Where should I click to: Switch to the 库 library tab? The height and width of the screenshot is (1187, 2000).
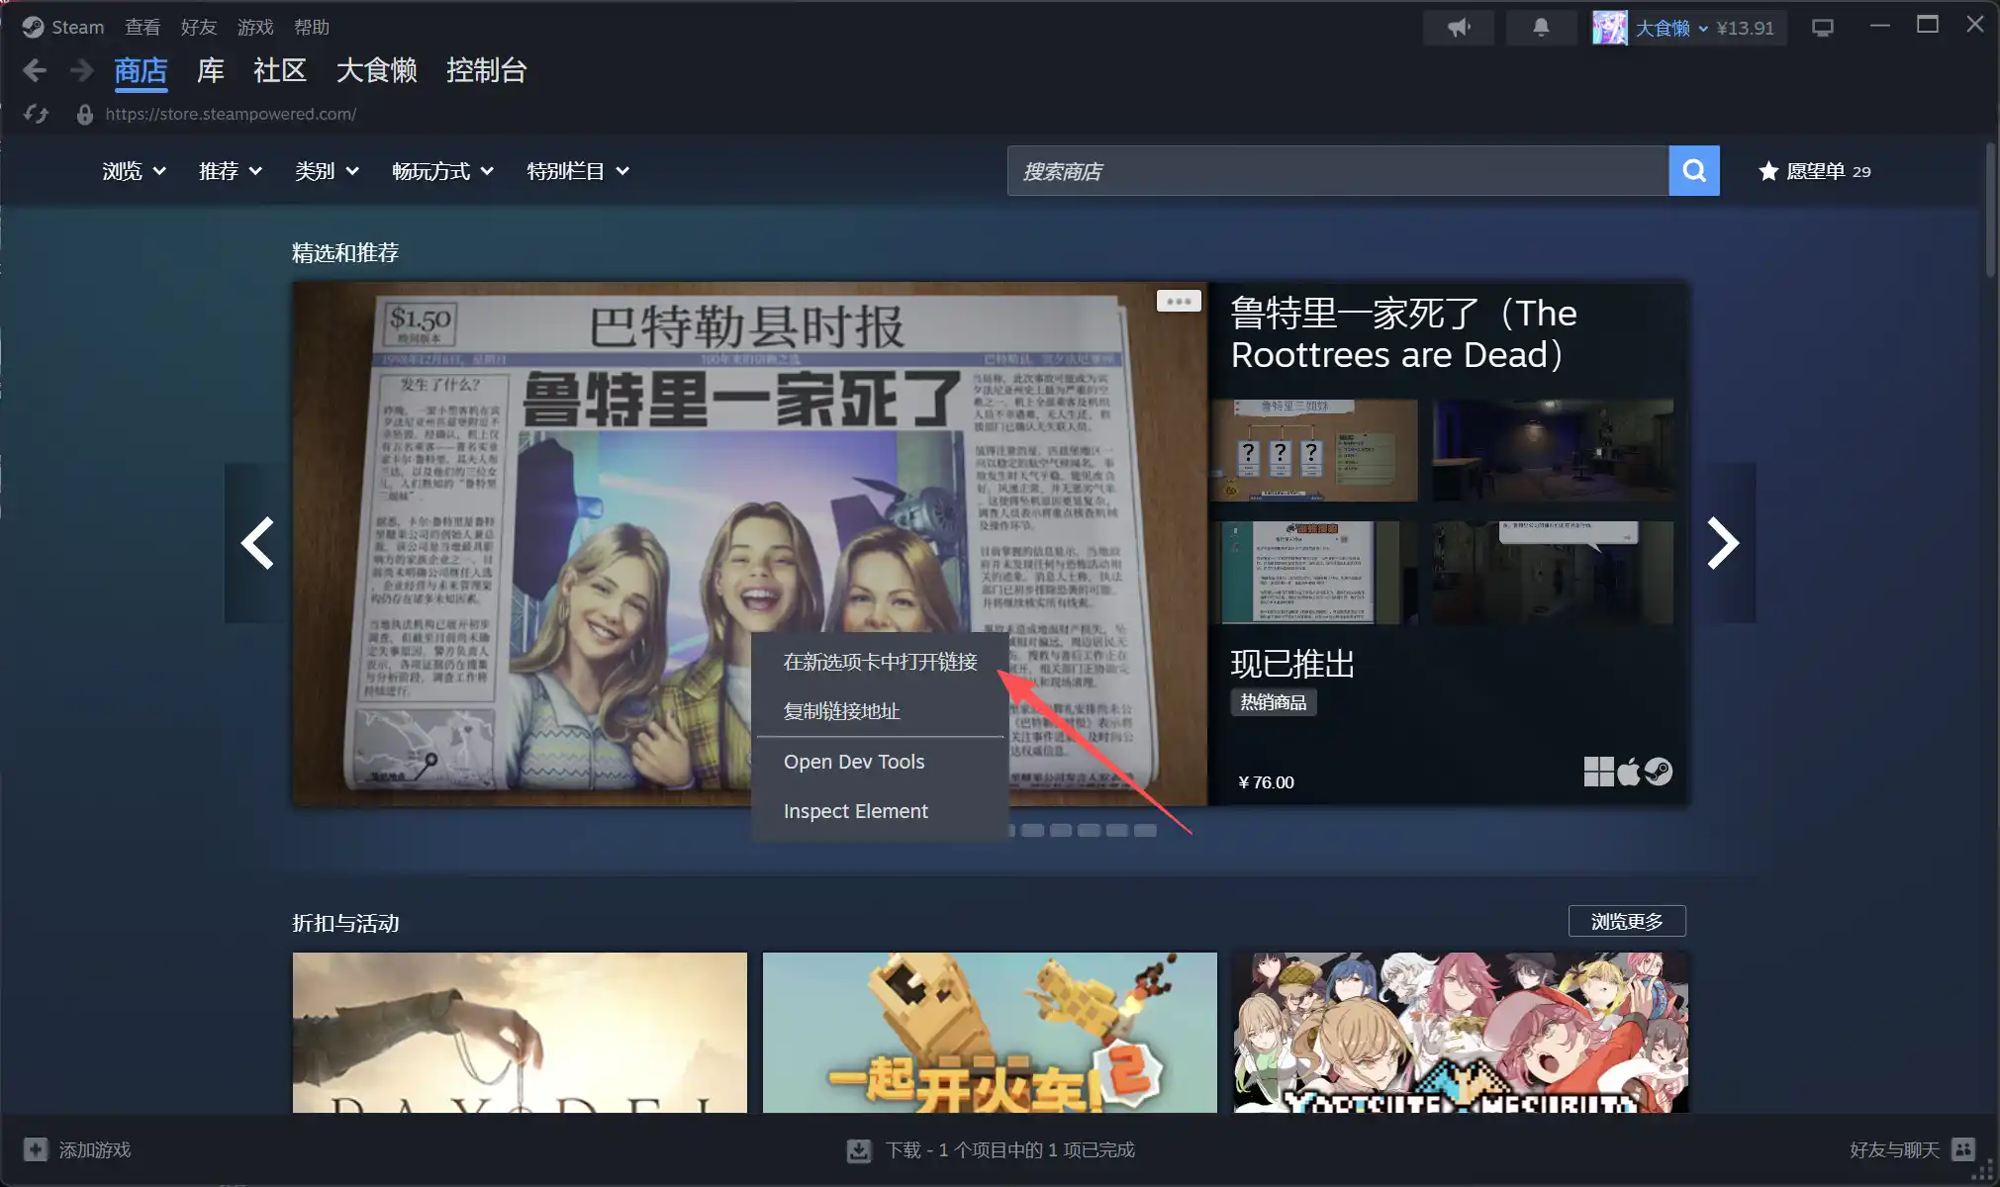pyautogui.click(x=210, y=70)
